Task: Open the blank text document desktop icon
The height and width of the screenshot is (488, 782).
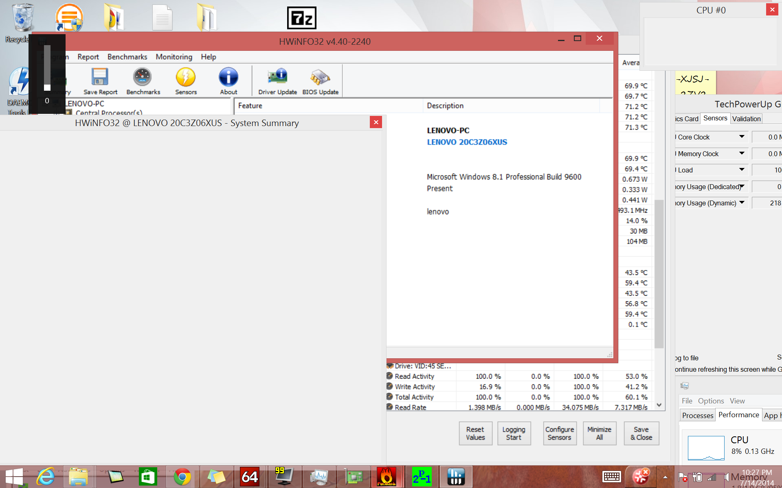Action: [162, 17]
